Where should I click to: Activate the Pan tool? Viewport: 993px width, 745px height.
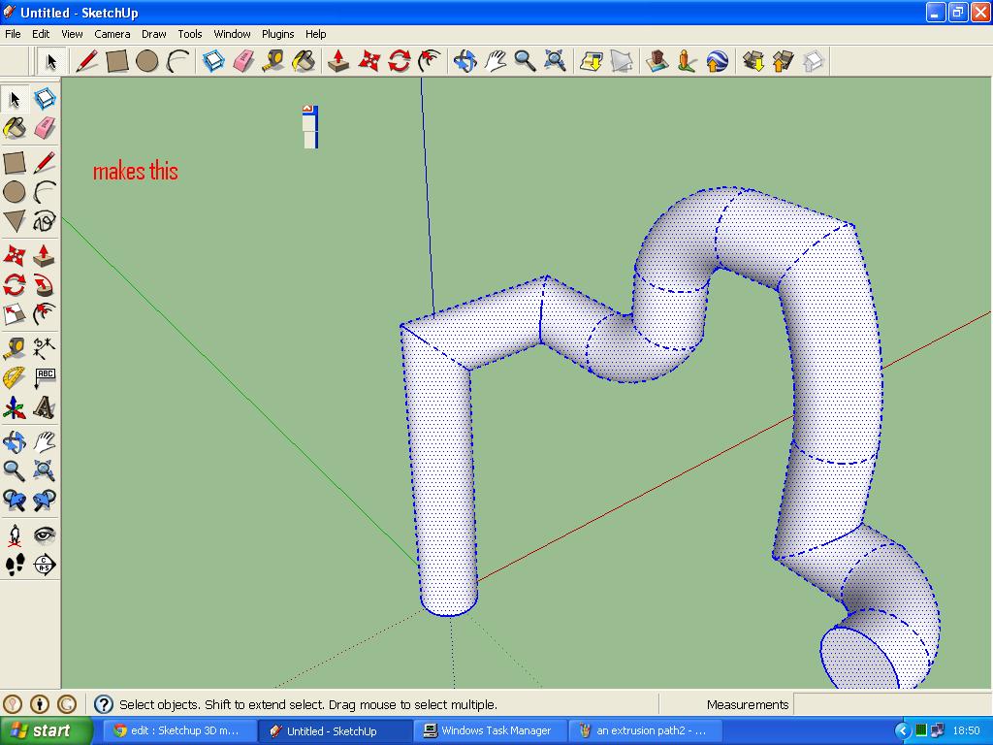coord(495,60)
